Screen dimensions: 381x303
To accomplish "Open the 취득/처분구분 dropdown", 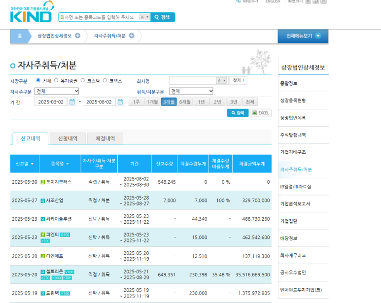I will [x=191, y=91].
